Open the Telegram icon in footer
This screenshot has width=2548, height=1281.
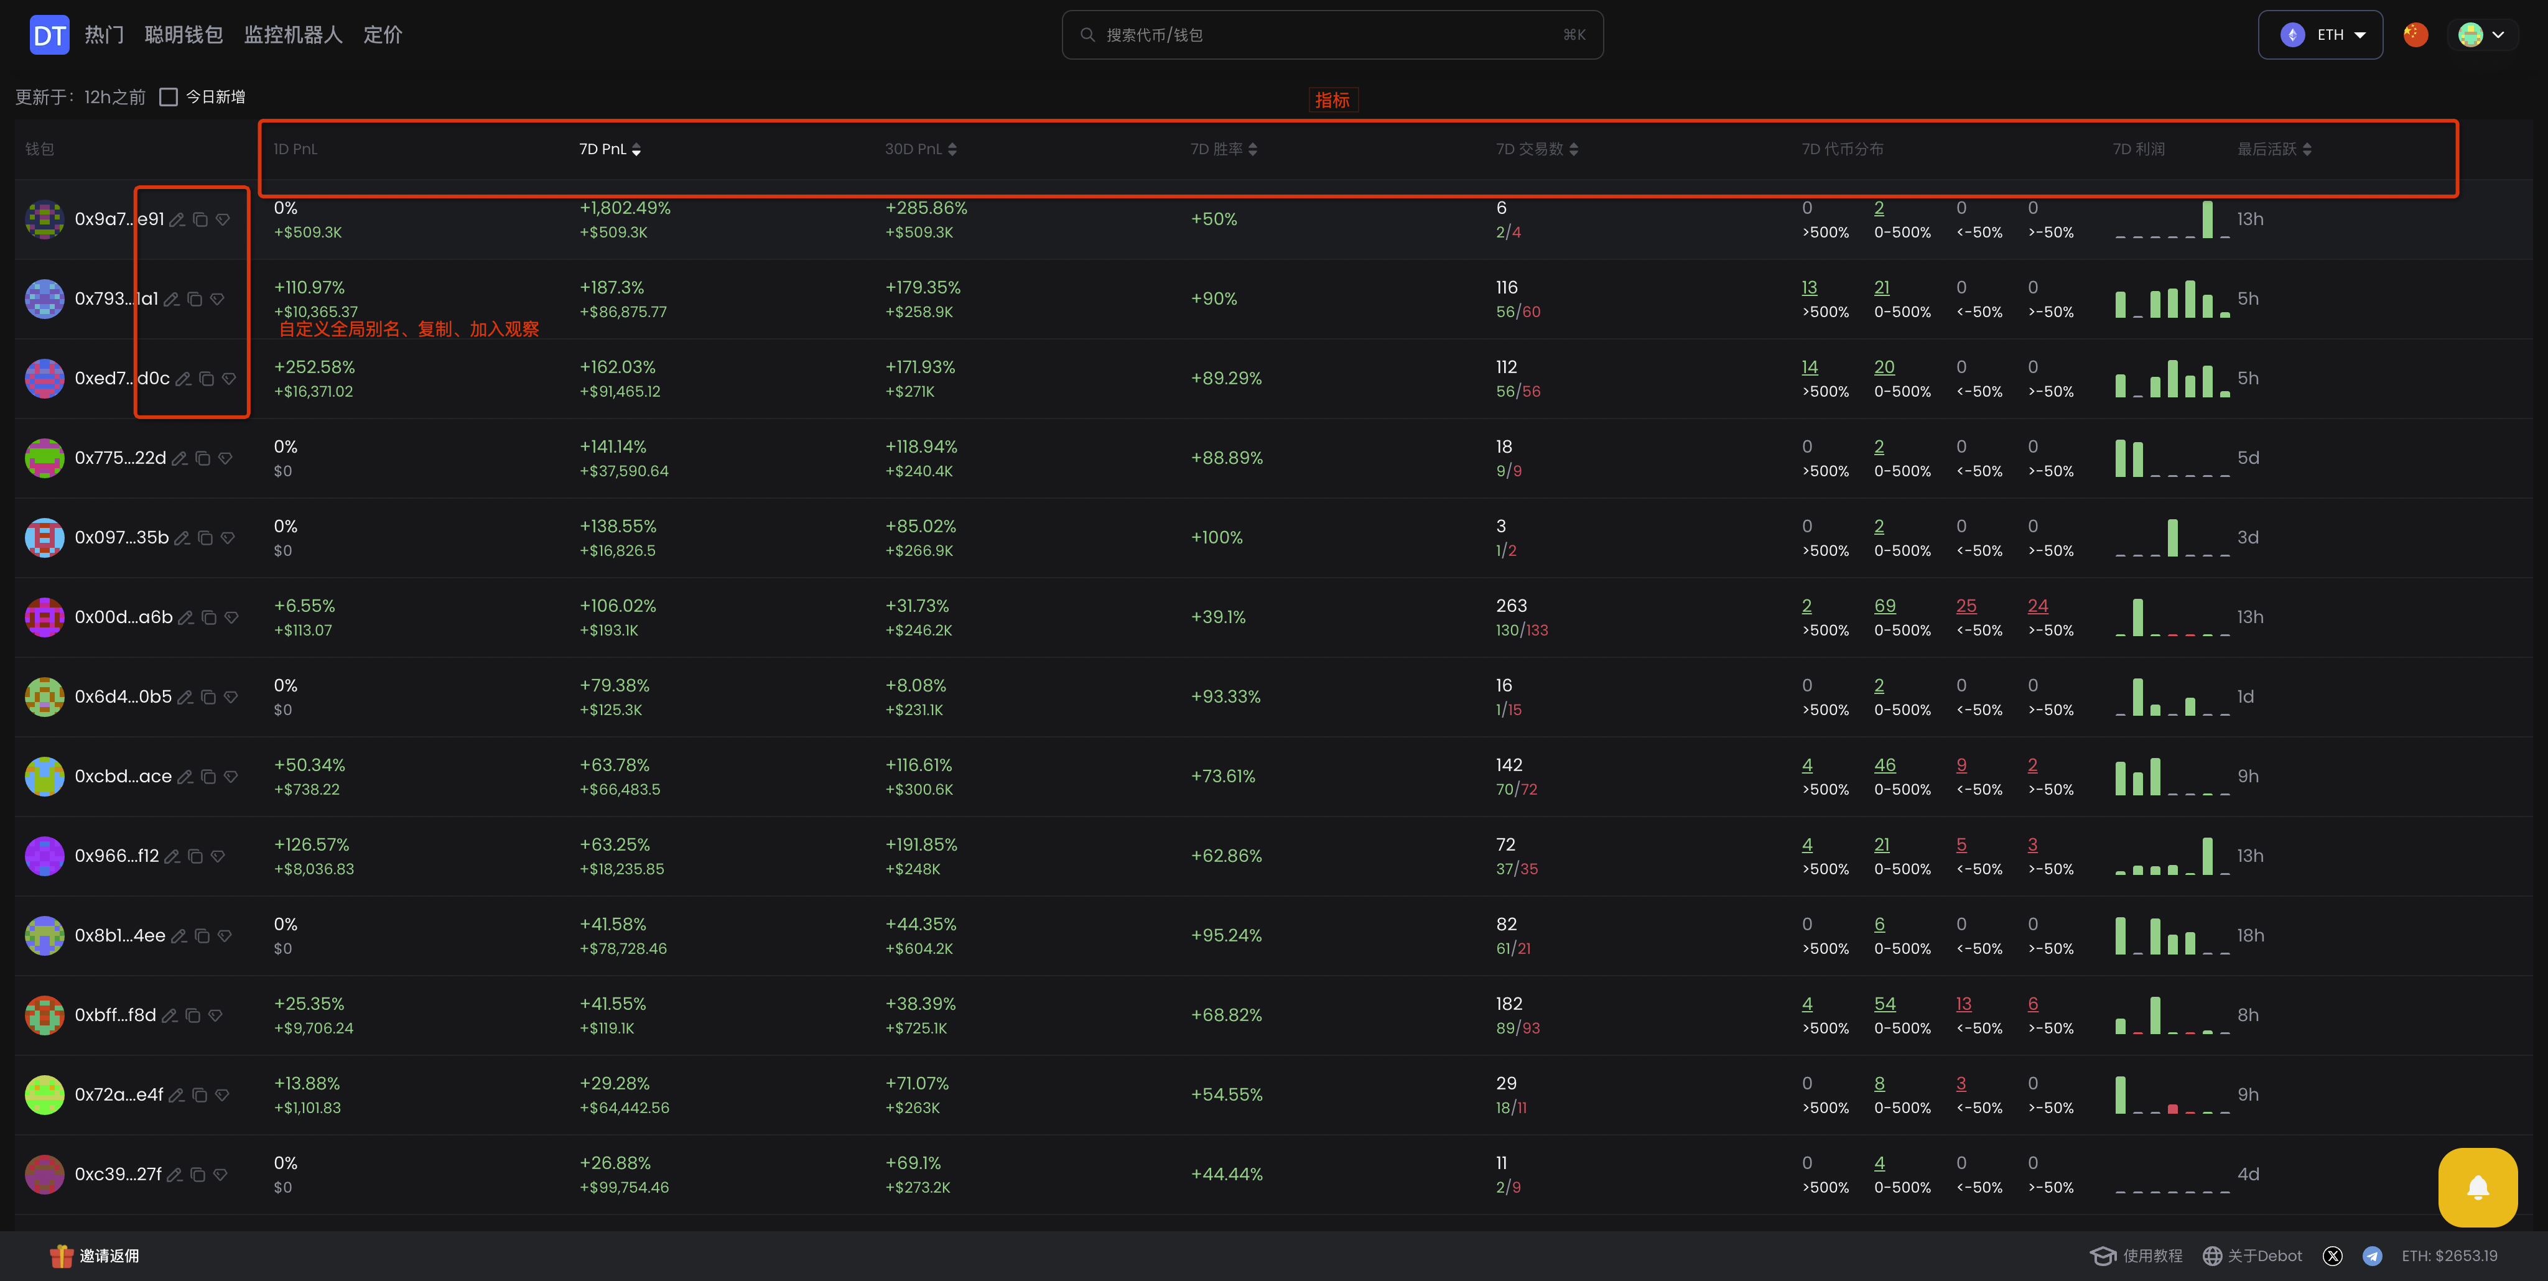coord(2372,1256)
